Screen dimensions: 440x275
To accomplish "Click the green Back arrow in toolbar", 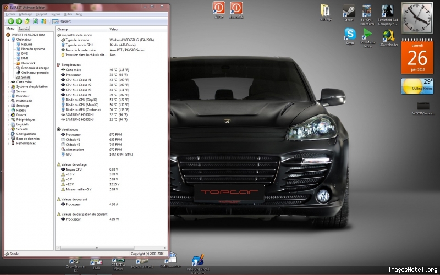I will click(11, 21).
